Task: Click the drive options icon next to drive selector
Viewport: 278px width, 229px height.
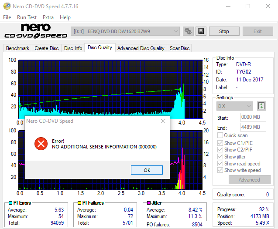Action: point(188,31)
